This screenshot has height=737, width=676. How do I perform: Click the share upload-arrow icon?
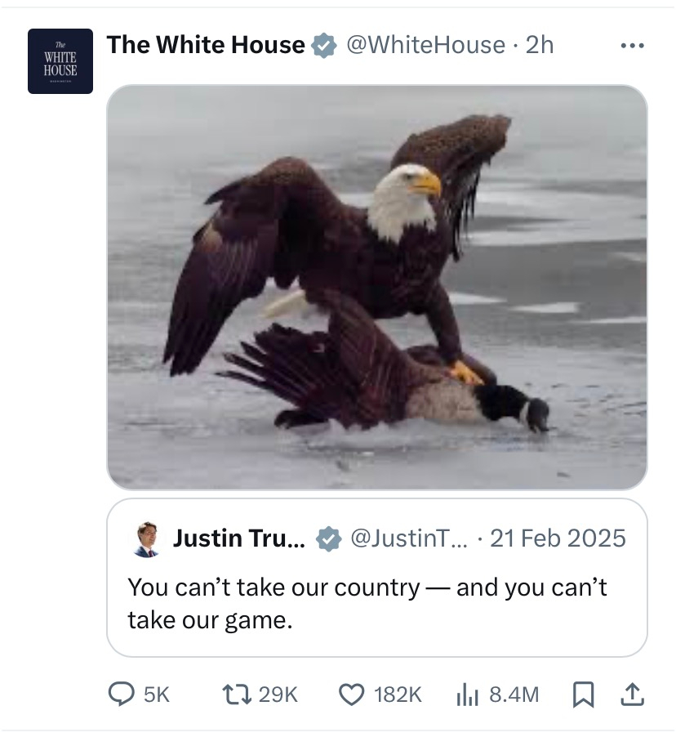632,695
